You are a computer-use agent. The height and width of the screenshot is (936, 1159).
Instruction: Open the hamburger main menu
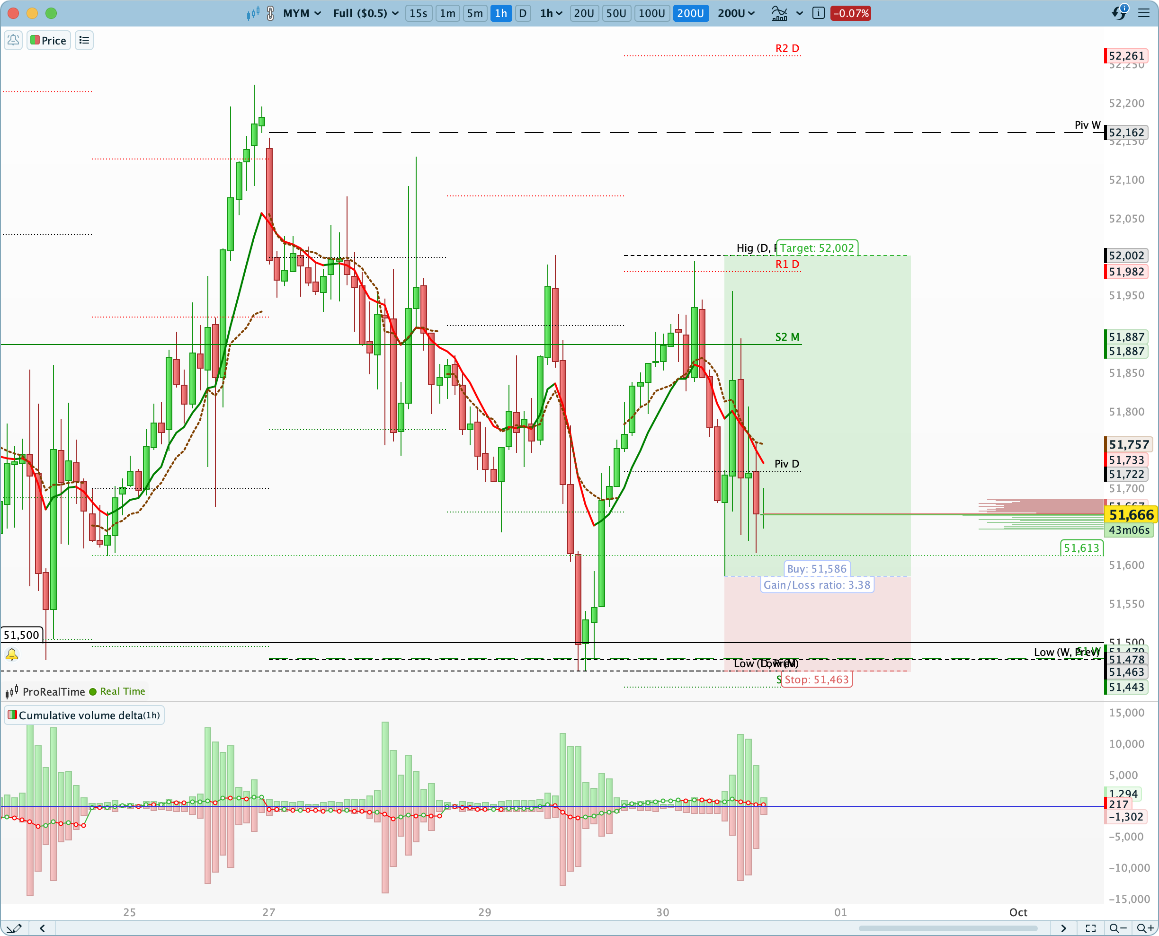click(1144, 13)
